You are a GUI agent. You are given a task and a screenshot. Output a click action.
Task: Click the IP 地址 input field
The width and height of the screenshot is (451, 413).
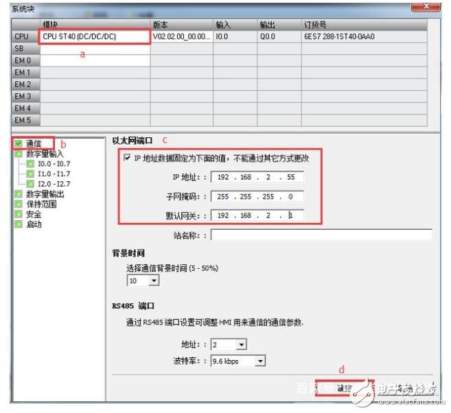point(257,177)
